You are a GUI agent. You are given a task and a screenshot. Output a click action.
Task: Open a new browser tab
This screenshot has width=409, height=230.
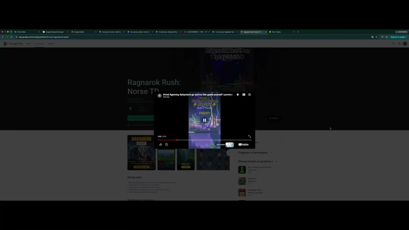298,32
